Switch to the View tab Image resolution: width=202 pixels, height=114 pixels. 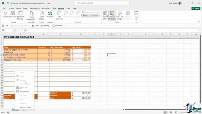coord(68,8)
